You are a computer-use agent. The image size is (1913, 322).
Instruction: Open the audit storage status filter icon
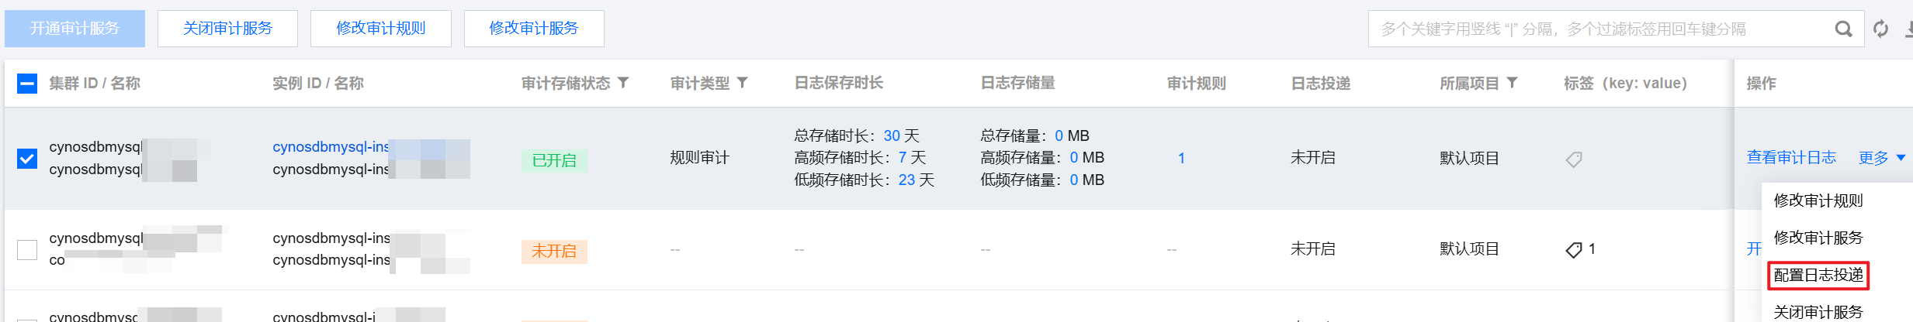click(623, 83)
